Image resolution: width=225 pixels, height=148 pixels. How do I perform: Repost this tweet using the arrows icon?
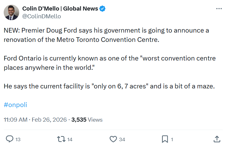(61, 139)
